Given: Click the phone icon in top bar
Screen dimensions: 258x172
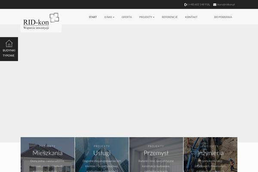Looking at the screenshot, I should click(x=186, y=5).
